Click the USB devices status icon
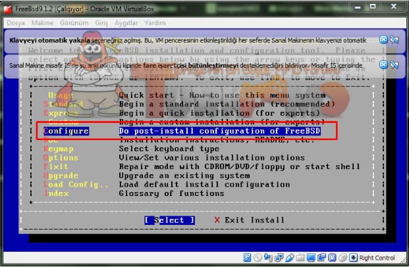 290,258
